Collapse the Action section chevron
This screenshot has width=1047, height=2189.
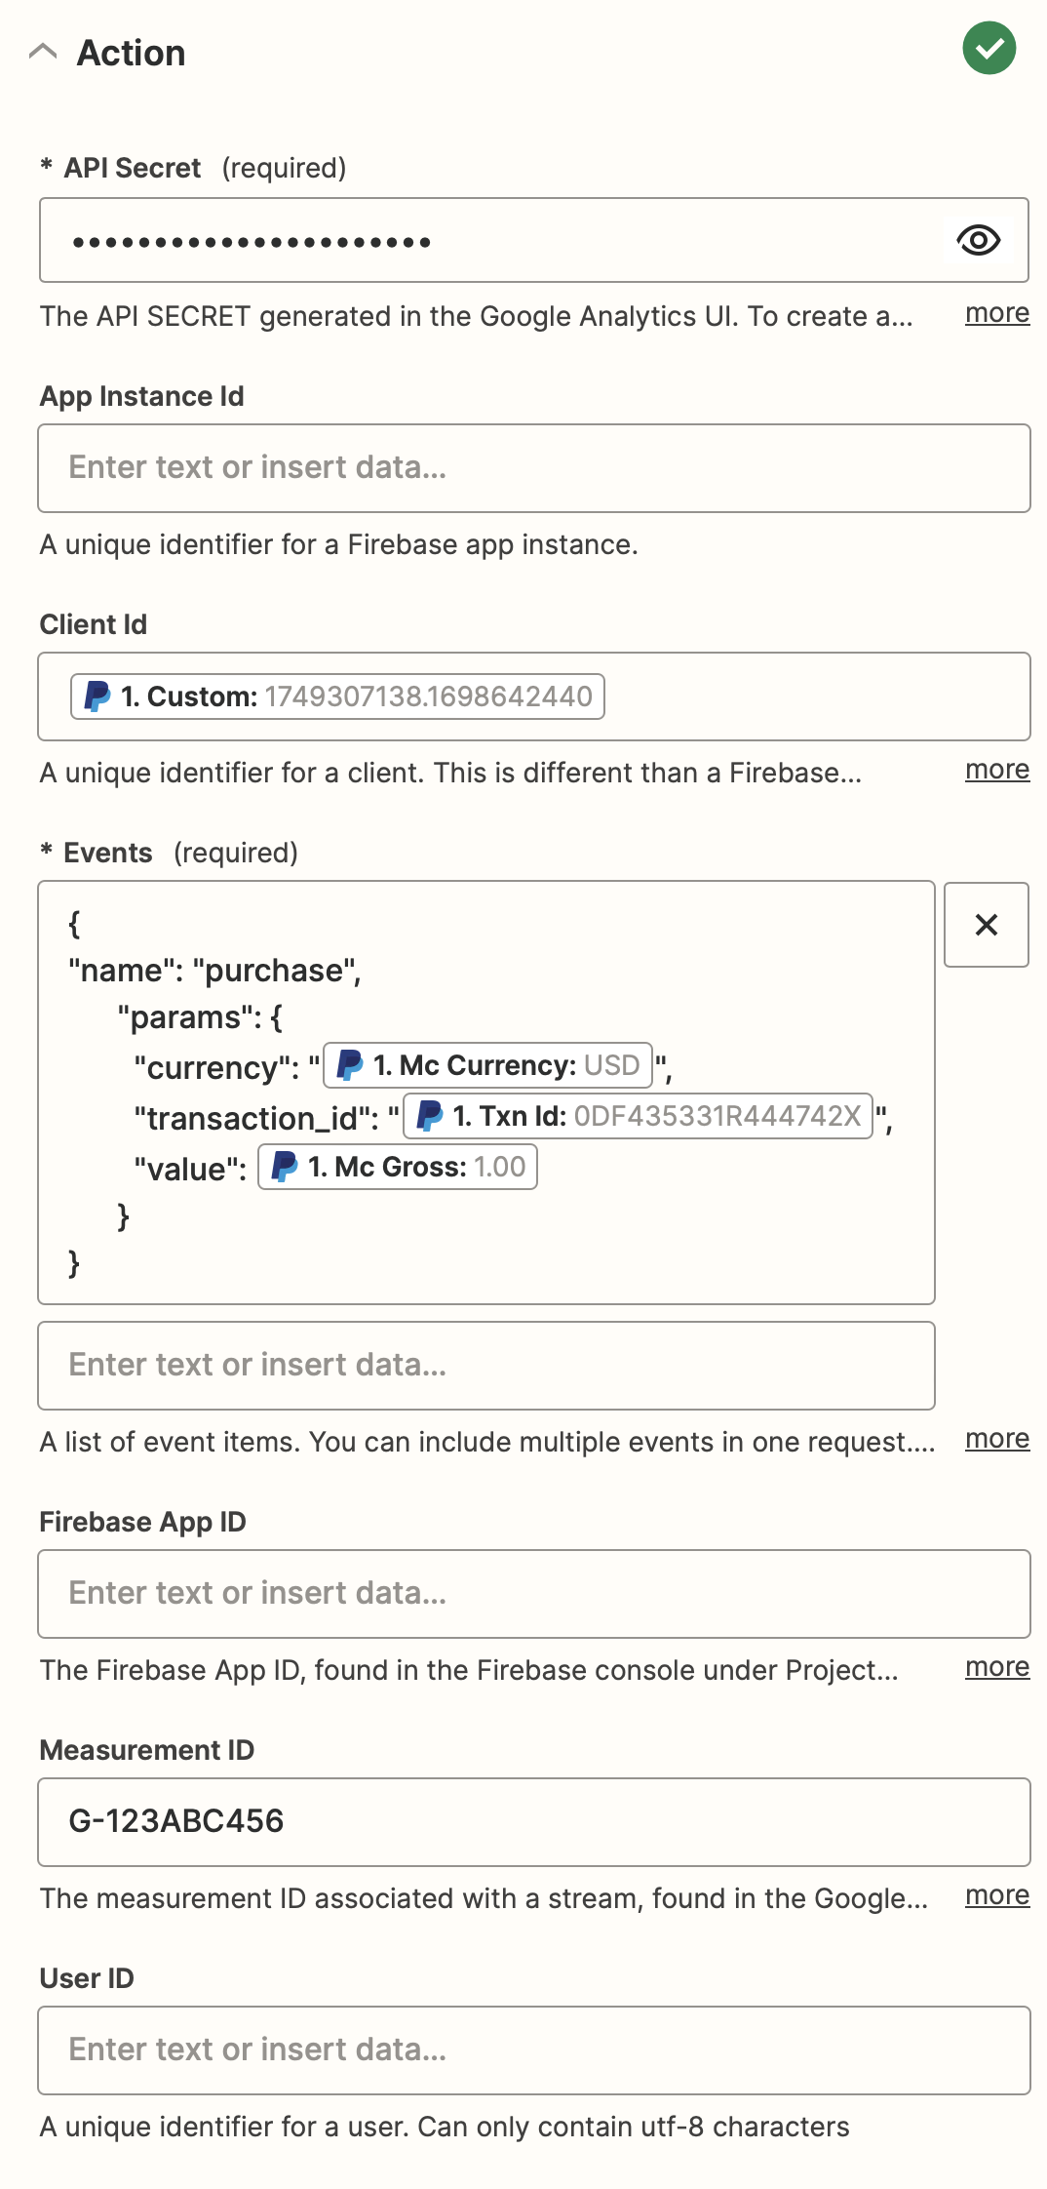[43, 52]
